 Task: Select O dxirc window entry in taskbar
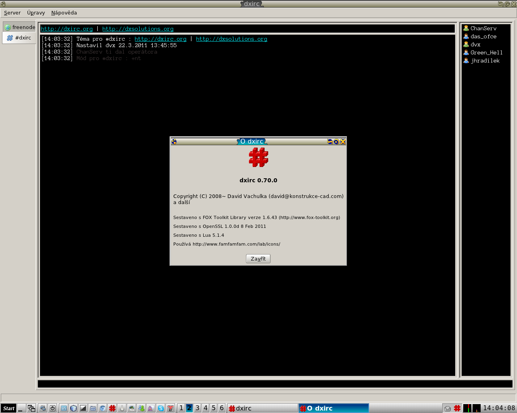coord(334,408)
